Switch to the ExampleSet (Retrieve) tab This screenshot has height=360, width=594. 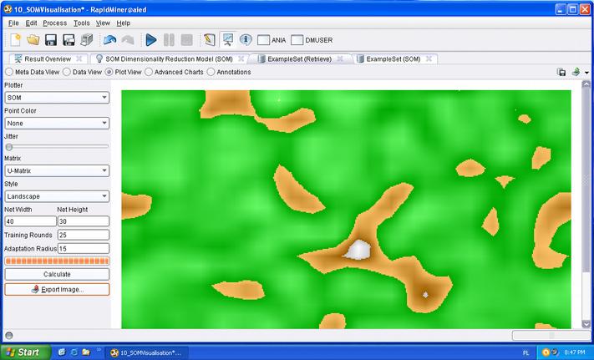tap(299, 59)
